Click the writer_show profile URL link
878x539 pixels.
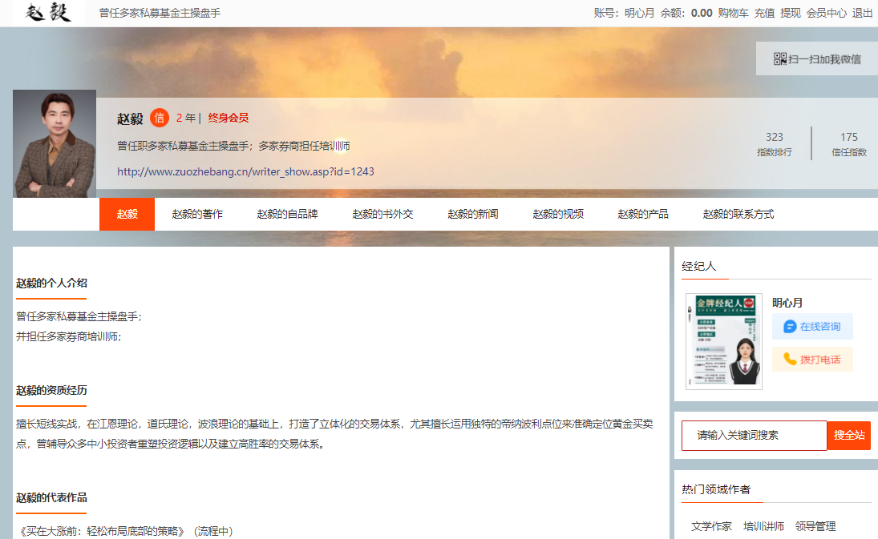coord(245,171)
